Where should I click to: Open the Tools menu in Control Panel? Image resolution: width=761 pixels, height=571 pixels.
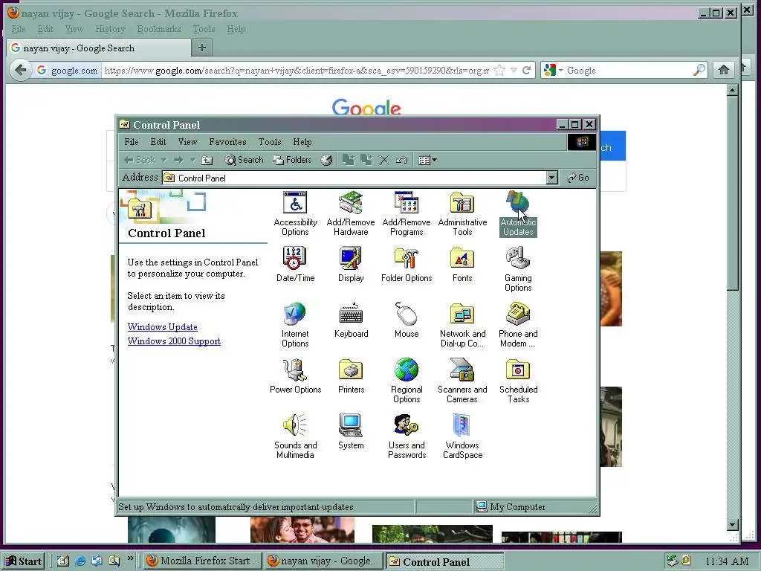pos(270,142)
